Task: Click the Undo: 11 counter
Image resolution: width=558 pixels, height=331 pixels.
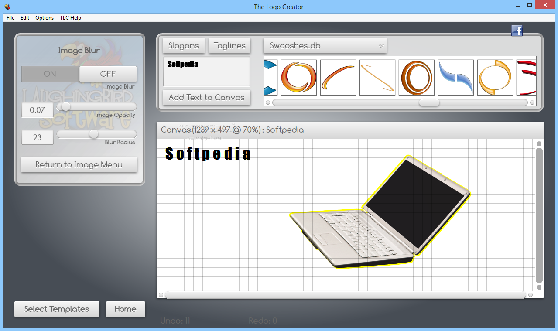Action: [x=175, y=321]
